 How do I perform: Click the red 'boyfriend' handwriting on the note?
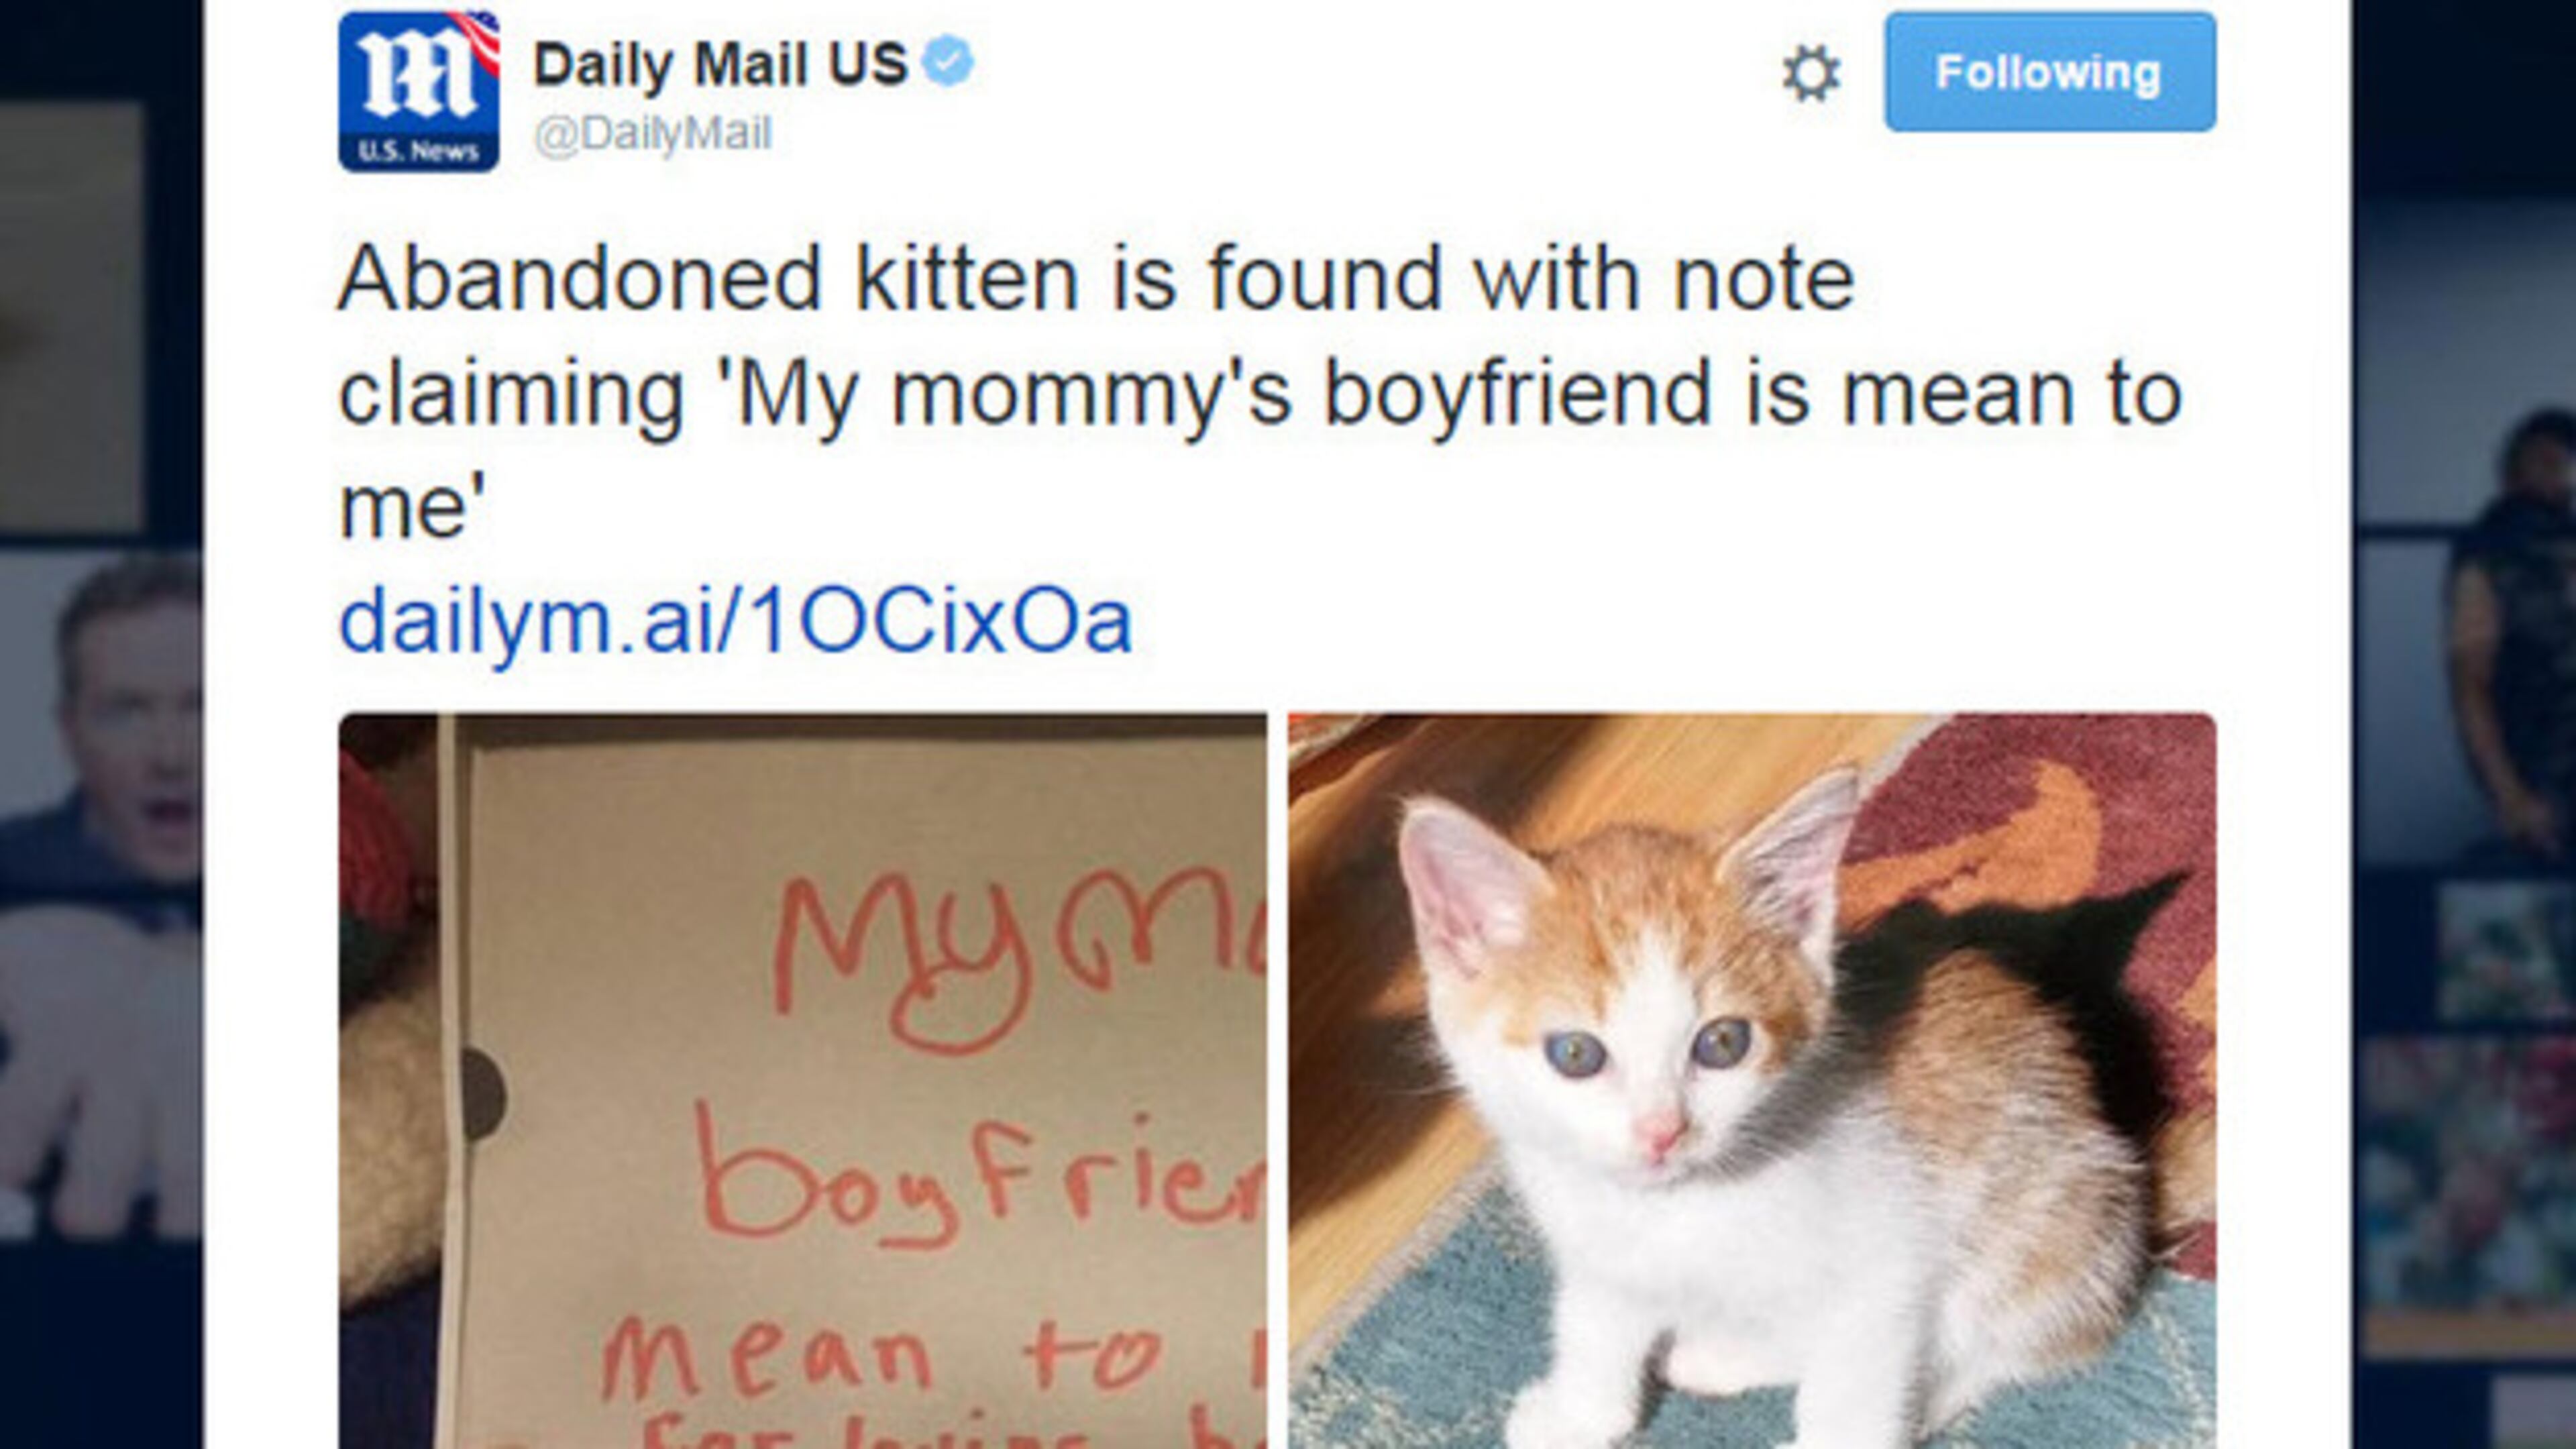[x=980, y=1180]
